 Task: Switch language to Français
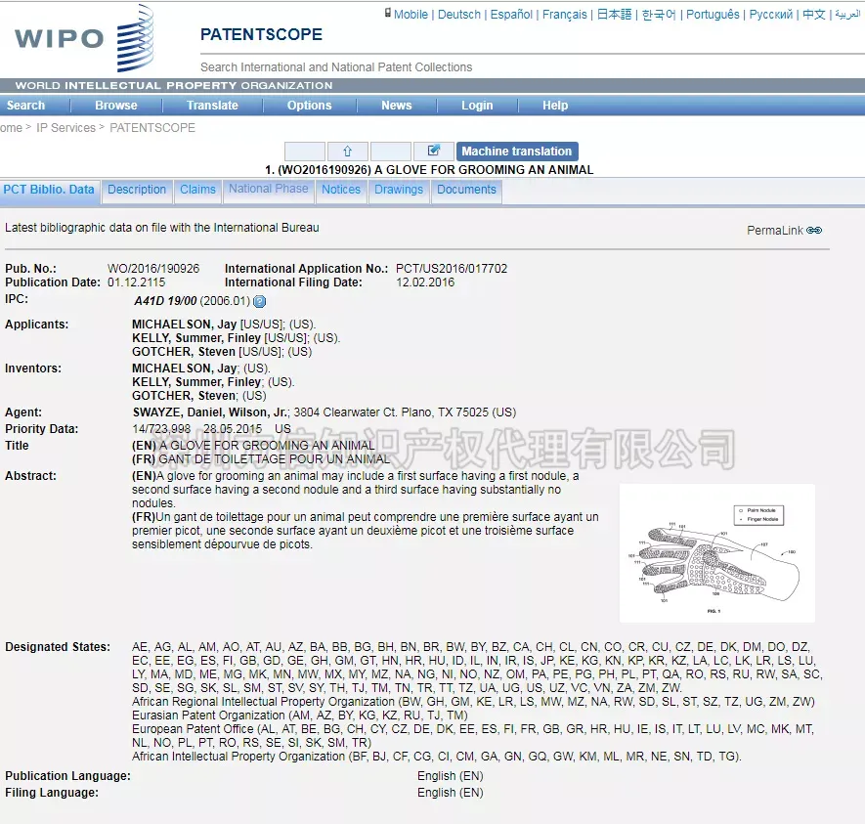pyautogui.click(x=564, y=15)
